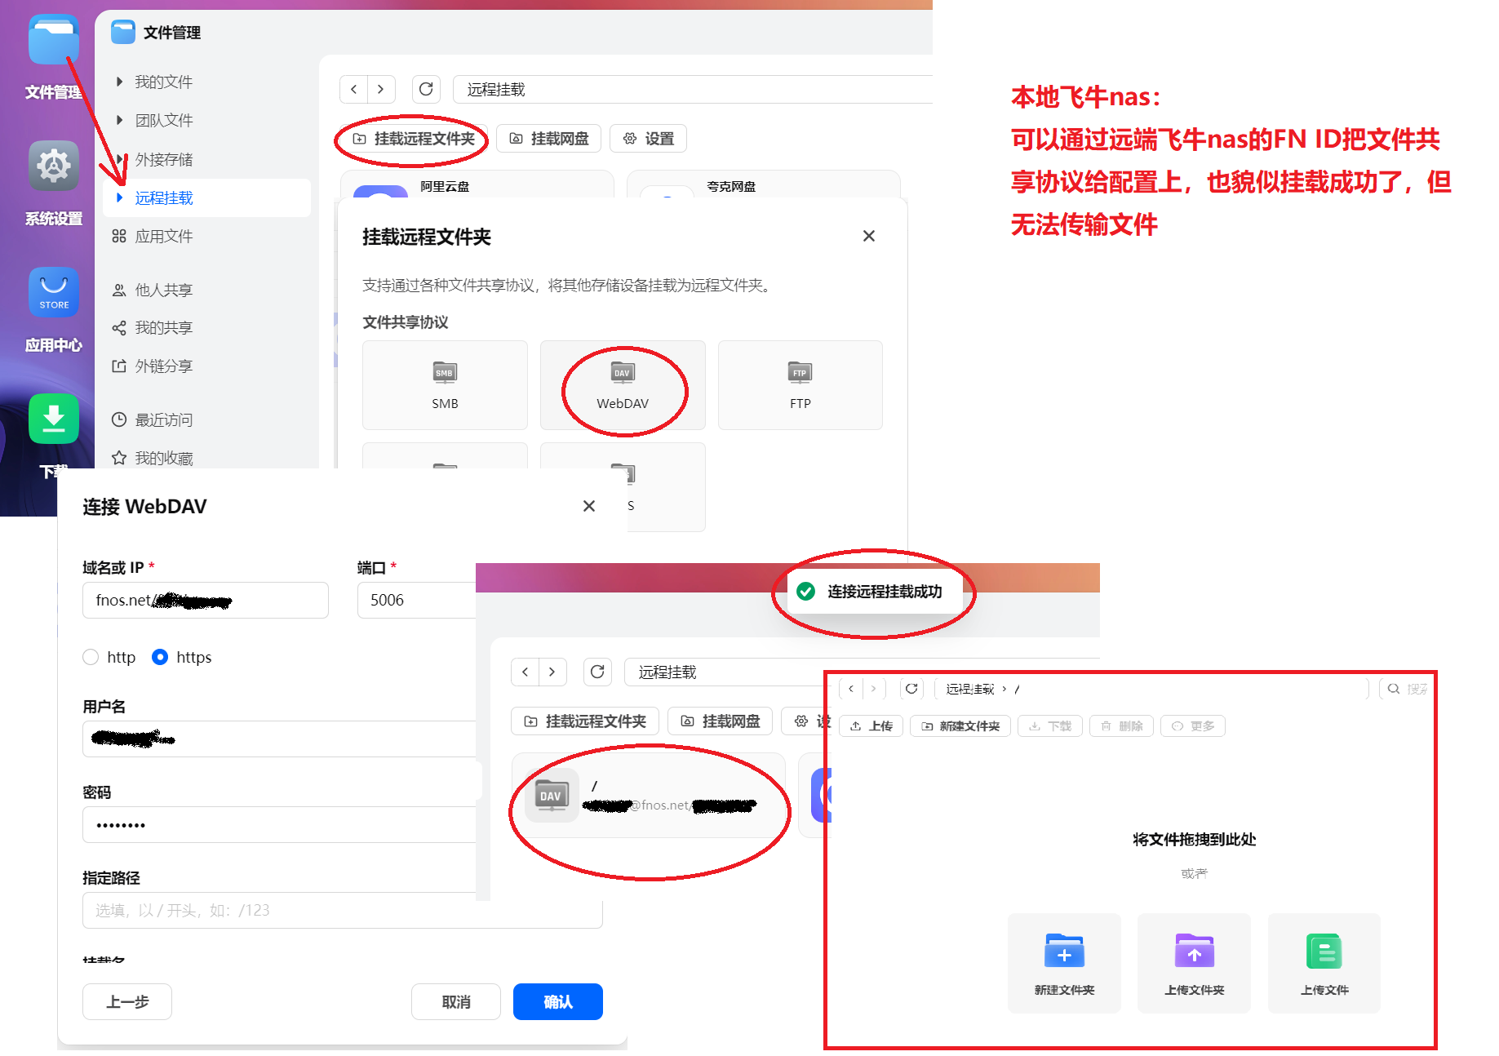
Task: Open the mounted DAV folder card
Action: pos(649,796)
